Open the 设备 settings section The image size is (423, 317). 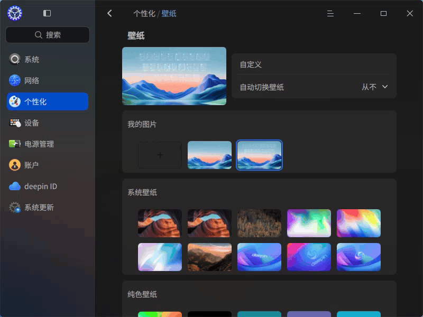click(x=48, y=123)
